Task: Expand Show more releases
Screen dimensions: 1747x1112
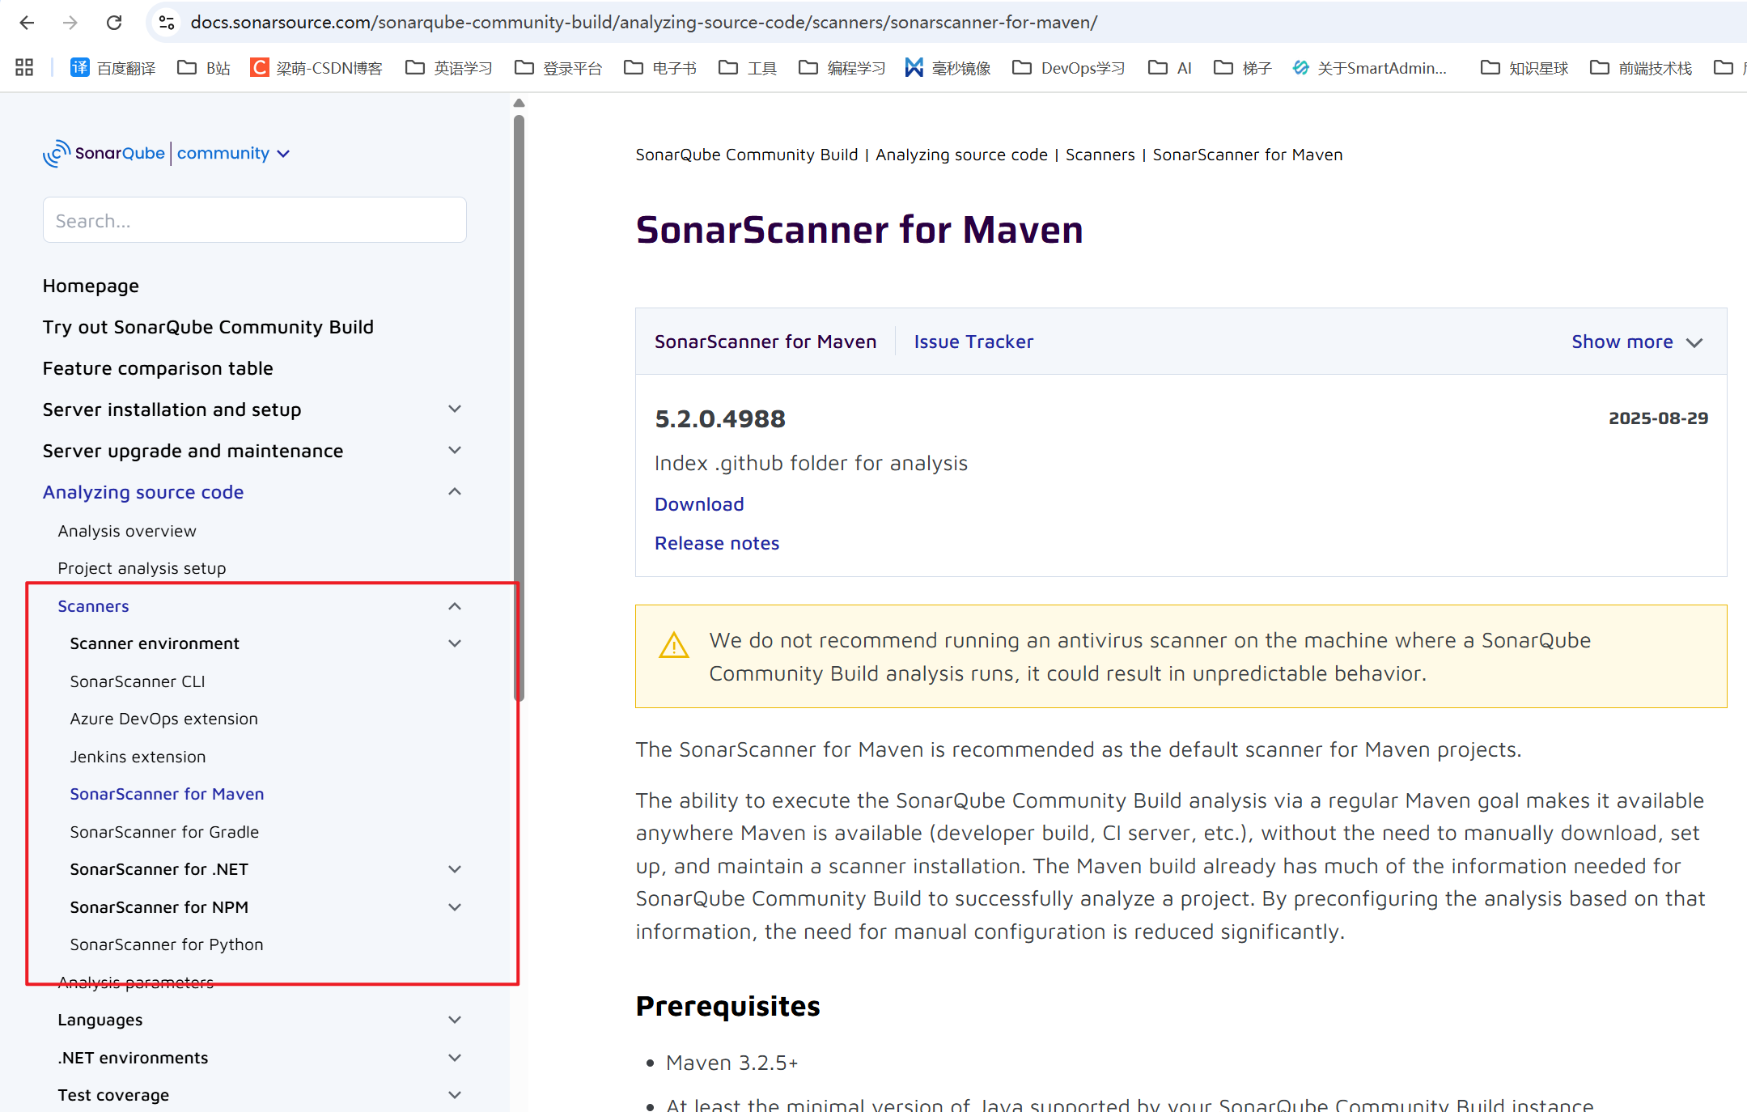Action: click(1638, 342)
